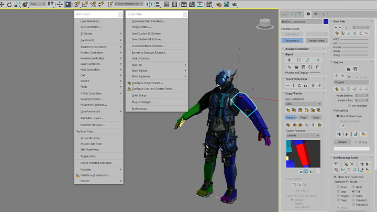Switch to the Pose tab button
The image size is (377, 212).
(303, 118)
